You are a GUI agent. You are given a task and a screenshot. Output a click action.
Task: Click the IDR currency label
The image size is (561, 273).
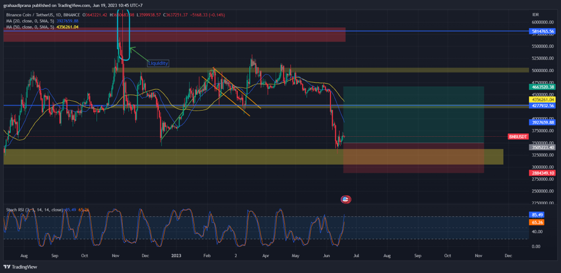click(x=536, y=14)
